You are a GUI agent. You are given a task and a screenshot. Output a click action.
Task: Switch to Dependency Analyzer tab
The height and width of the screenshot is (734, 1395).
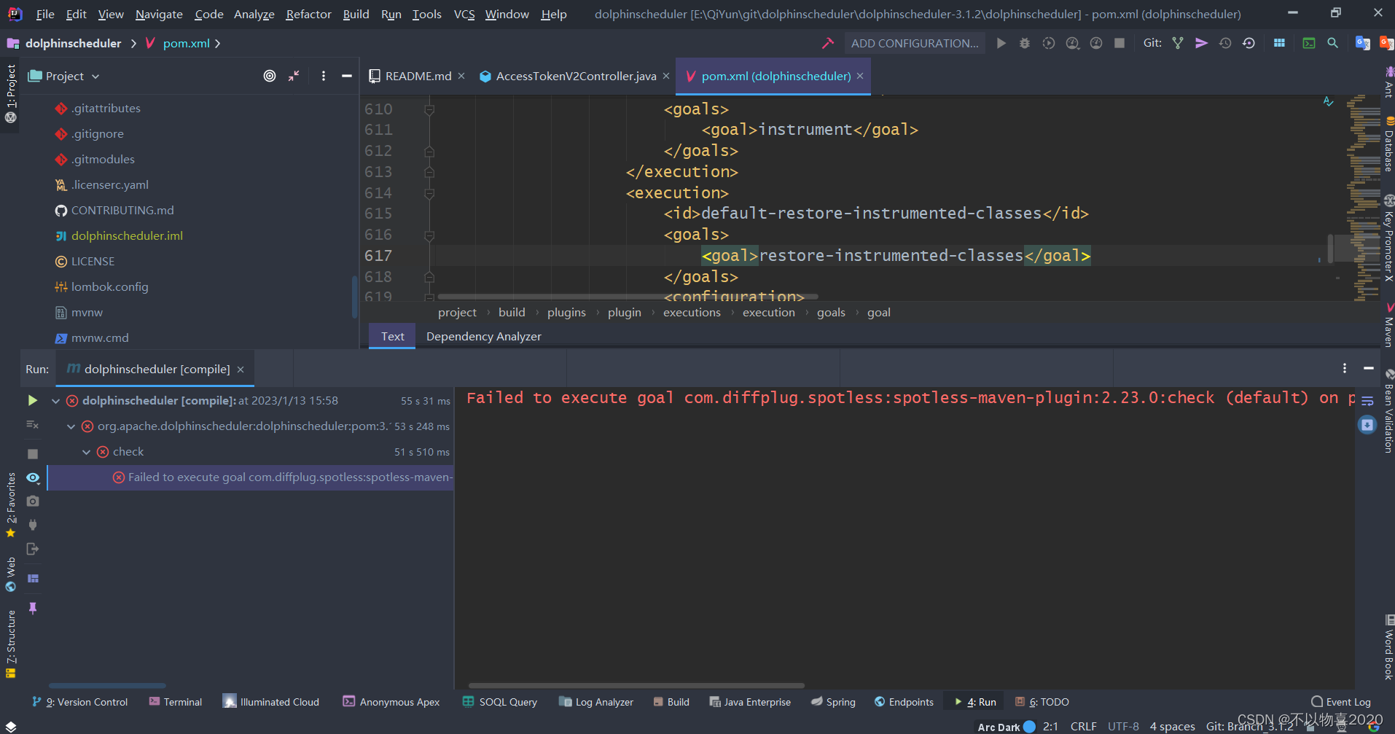pyautogui.click(x=483, y=336)
